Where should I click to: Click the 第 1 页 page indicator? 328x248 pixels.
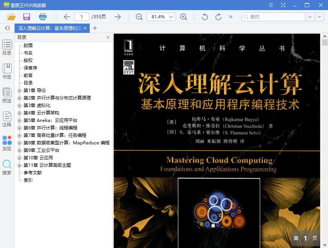305,238
